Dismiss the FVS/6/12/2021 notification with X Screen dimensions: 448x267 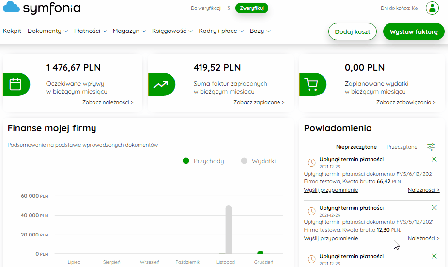click(x=434, y=159)
